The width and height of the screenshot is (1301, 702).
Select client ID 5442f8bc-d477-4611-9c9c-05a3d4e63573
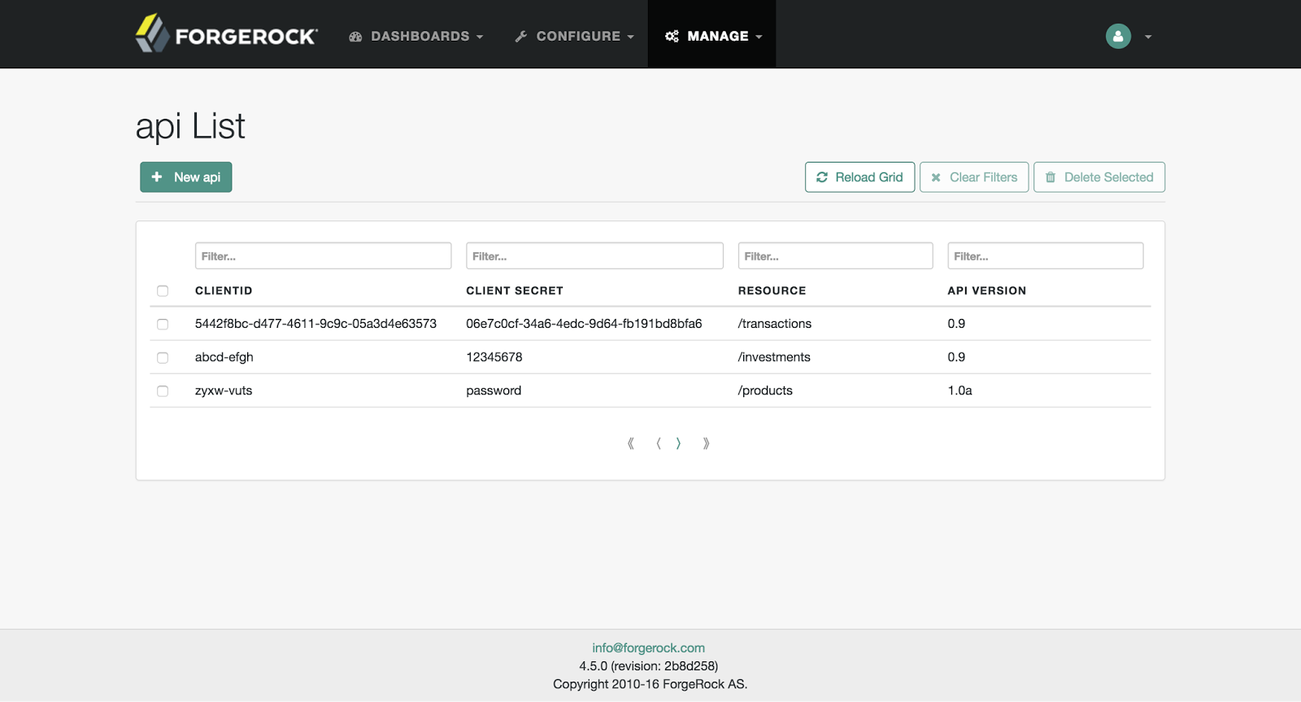coord(315,324)
